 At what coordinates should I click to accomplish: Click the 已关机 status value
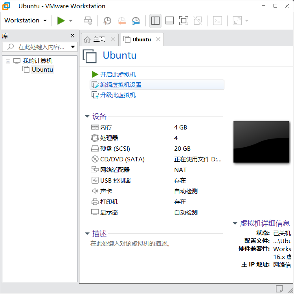pos(282,233)
